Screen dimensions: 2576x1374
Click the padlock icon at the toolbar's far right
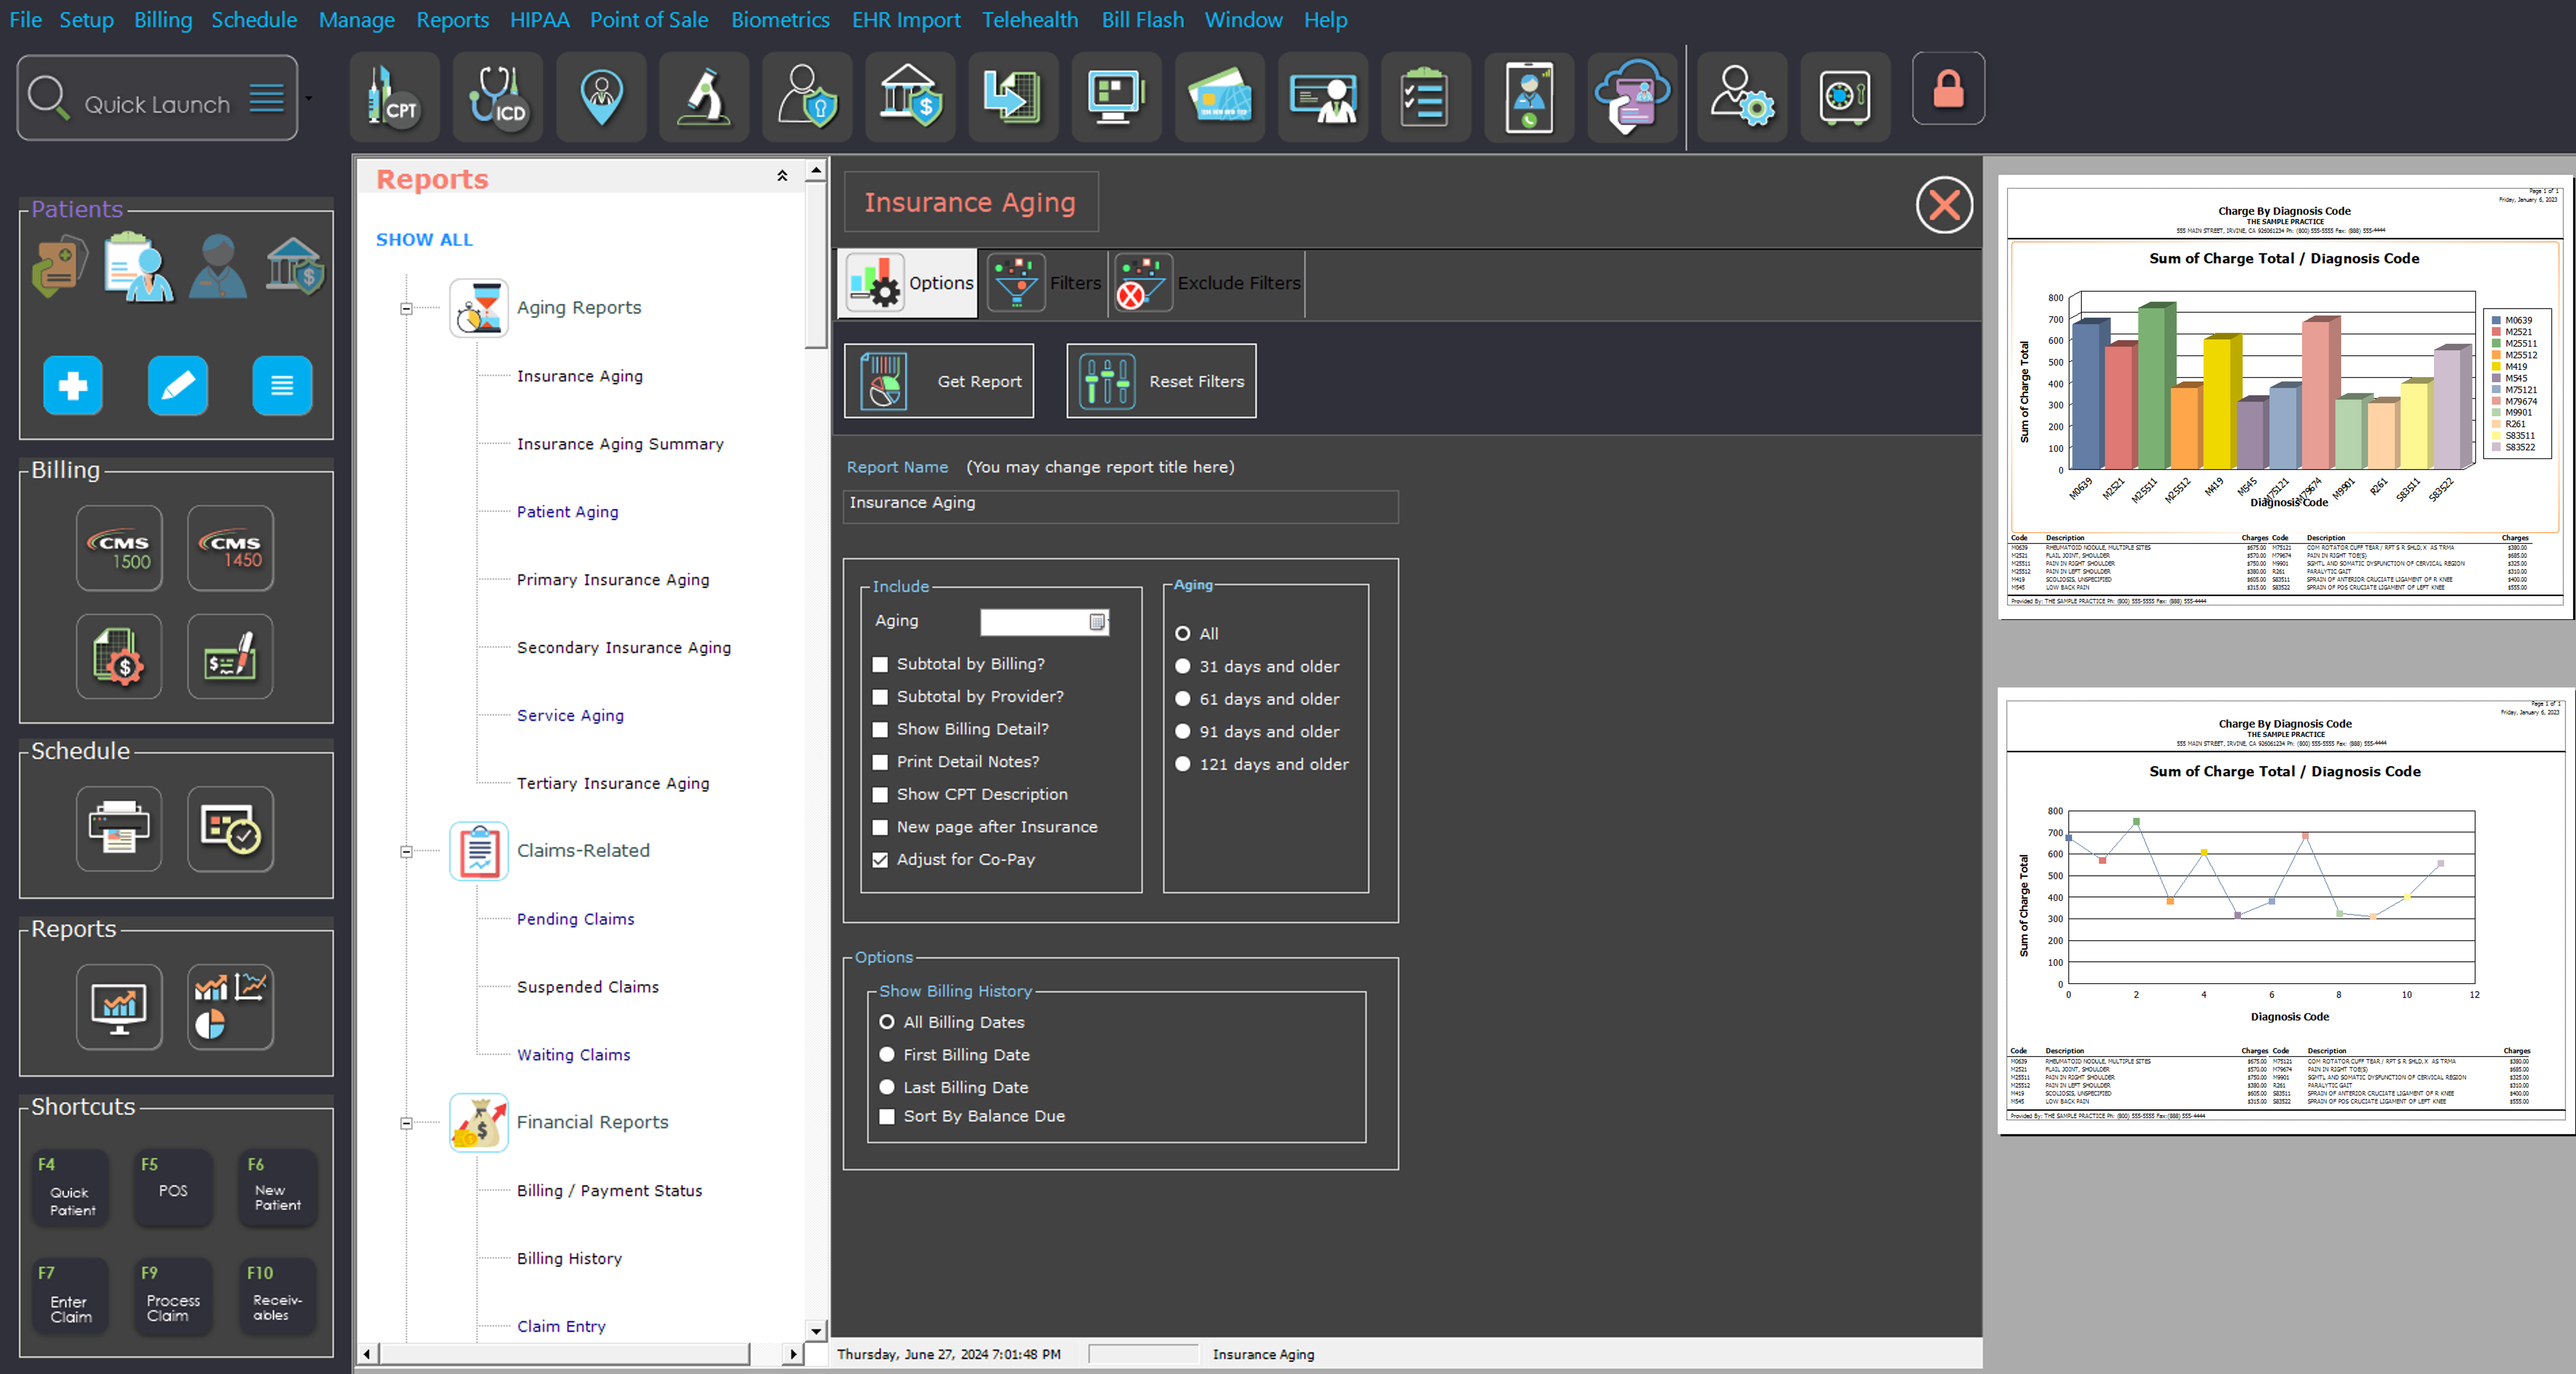coord(1947,89)
